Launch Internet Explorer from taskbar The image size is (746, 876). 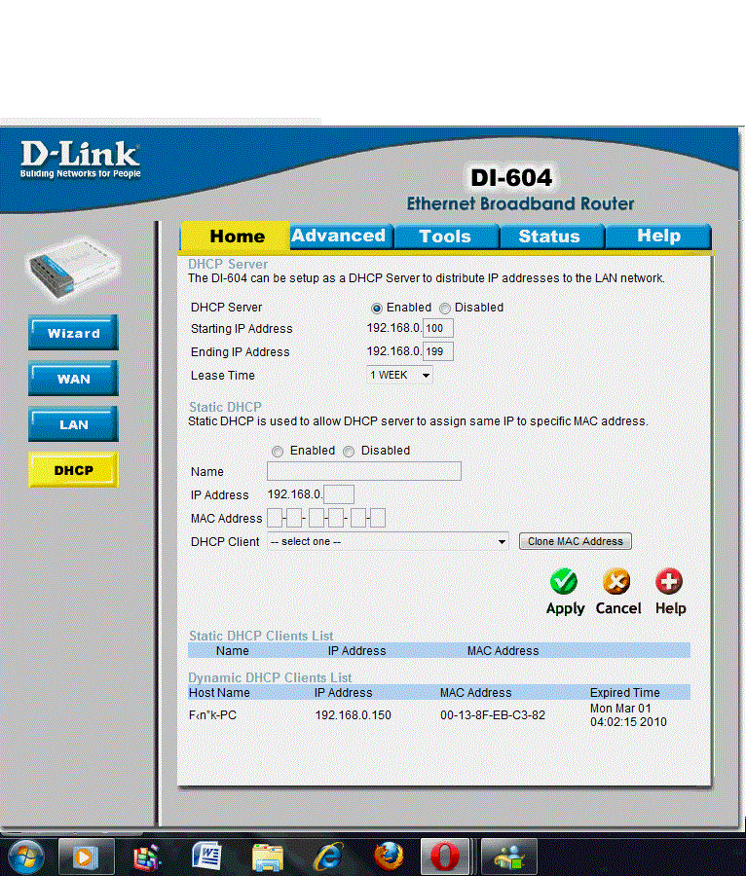[x=328, y=857]
